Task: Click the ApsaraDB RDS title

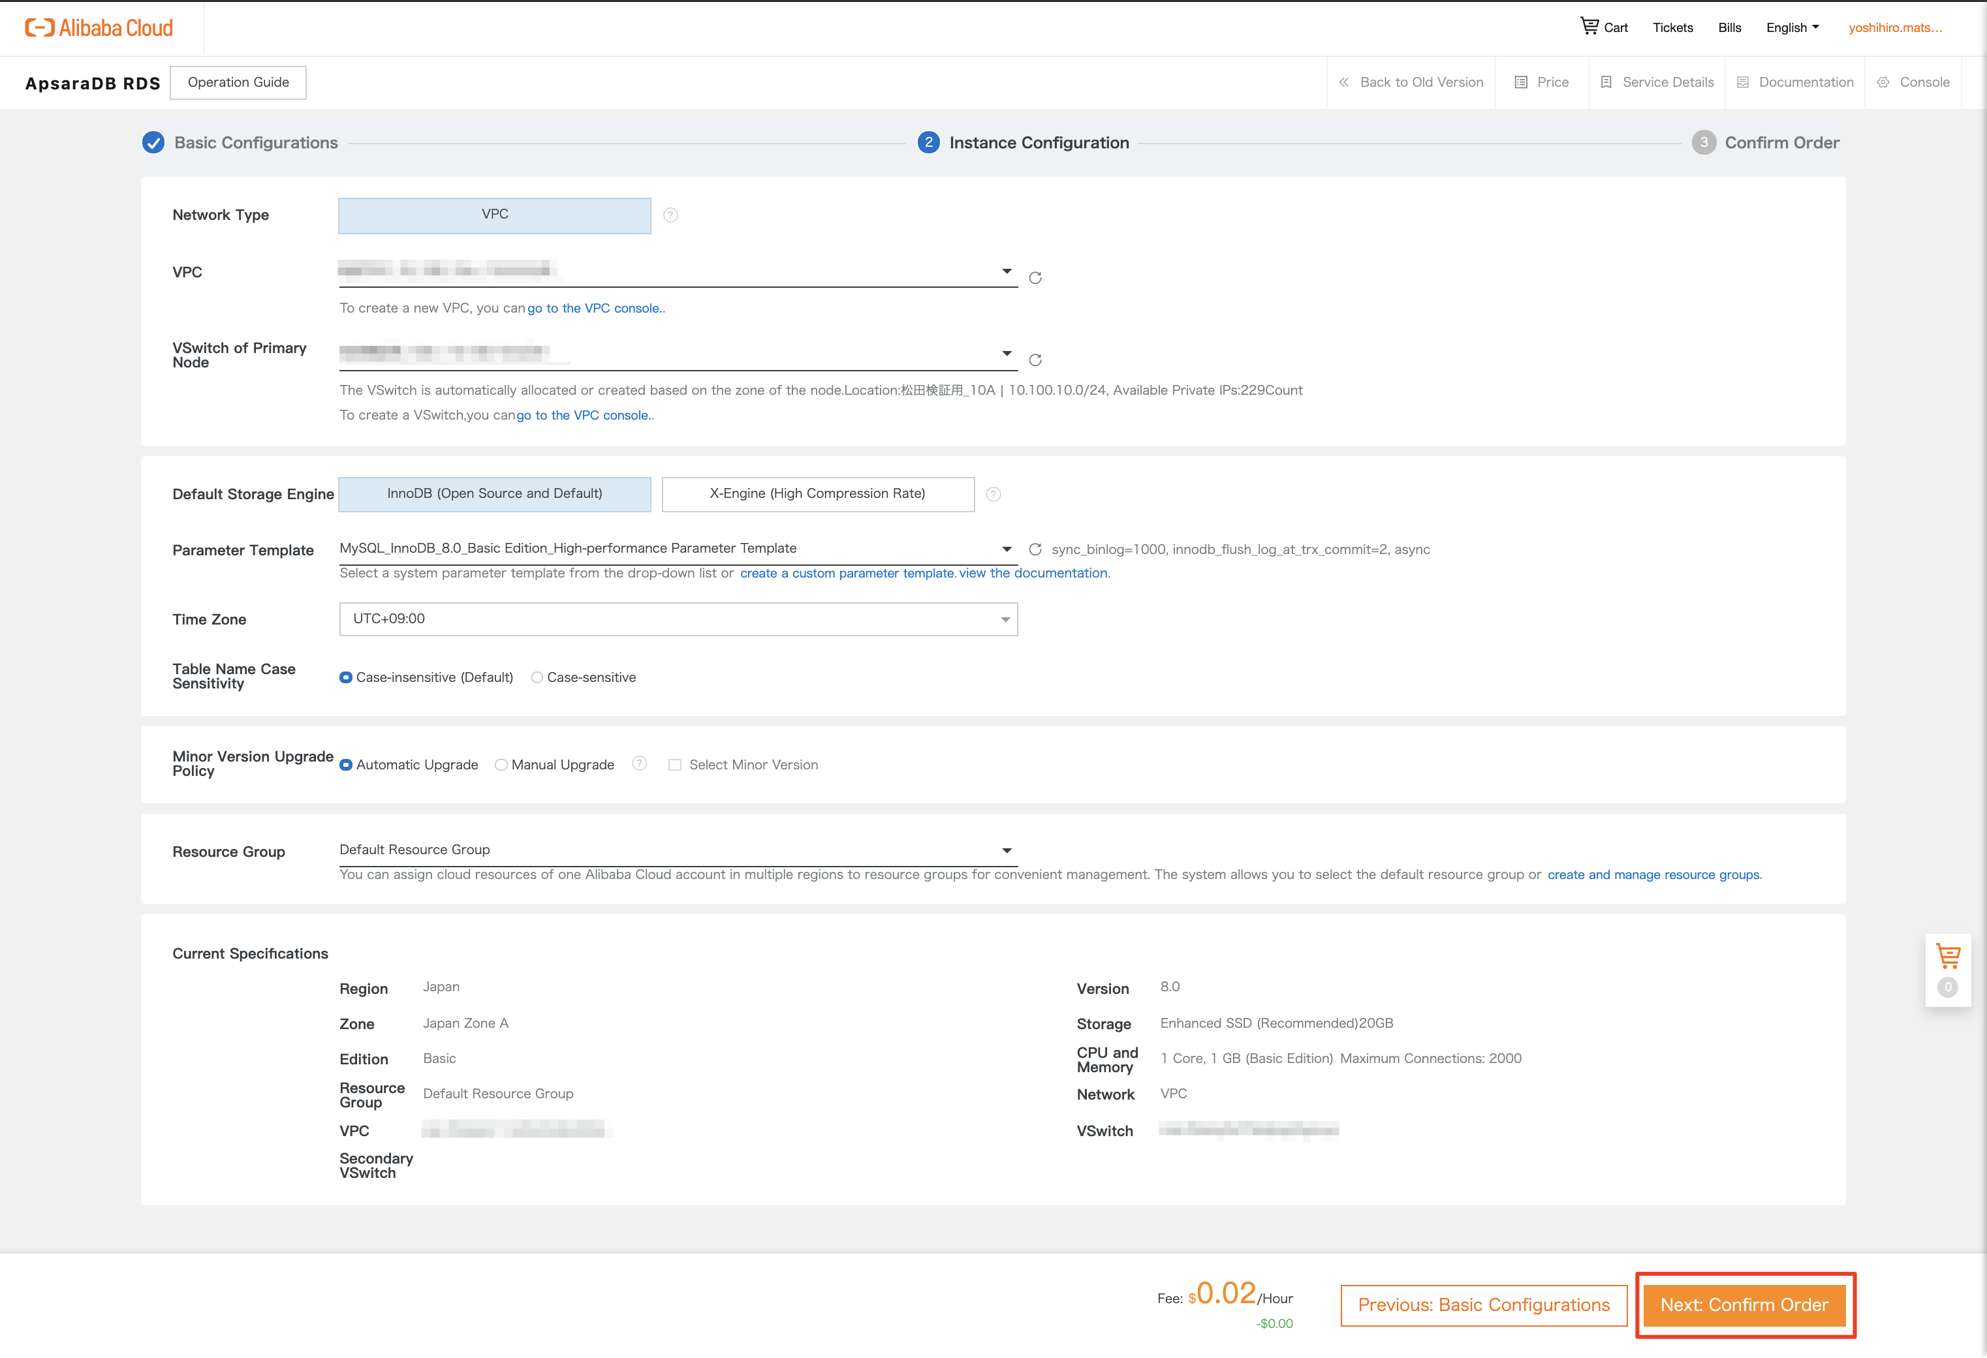Action: [x=92, y=83]
